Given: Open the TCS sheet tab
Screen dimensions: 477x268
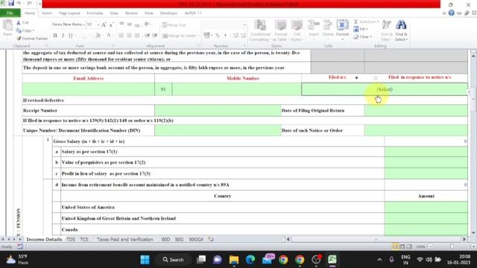Looking at the screenshot, I should pos(84,240).
